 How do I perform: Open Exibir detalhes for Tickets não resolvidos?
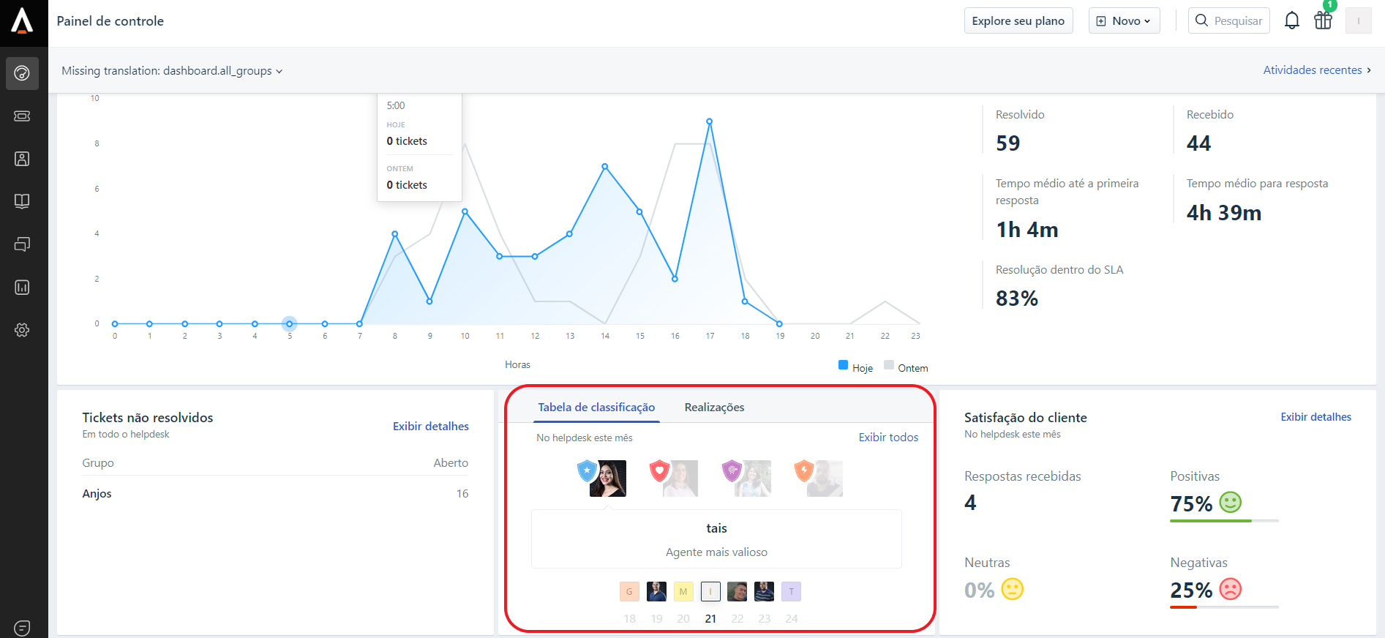point(430,427)
